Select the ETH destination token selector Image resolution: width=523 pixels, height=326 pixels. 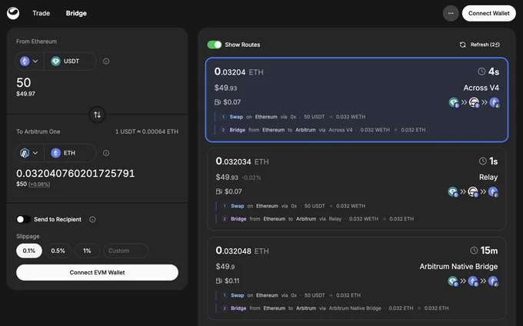70,153
